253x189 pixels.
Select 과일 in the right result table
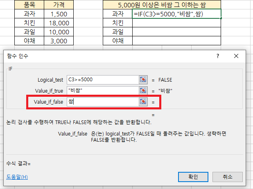click(x=117, y=32)
